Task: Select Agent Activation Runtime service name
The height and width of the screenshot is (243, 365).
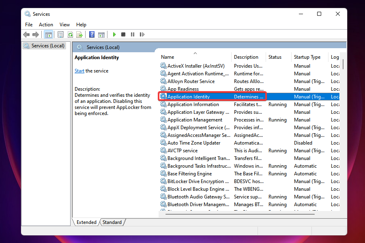Action: pos(198,74)
